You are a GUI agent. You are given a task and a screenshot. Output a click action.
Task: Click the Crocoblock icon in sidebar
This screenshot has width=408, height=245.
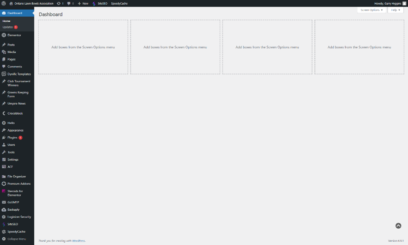(4, 114)
